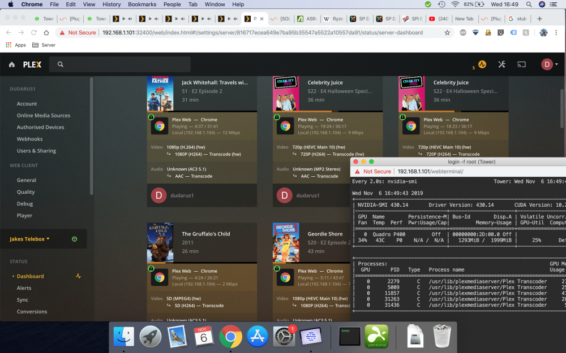566x353 pixels.
Task: Click Chrome icon in Geordie Shore session
Action: pos(285,277)
